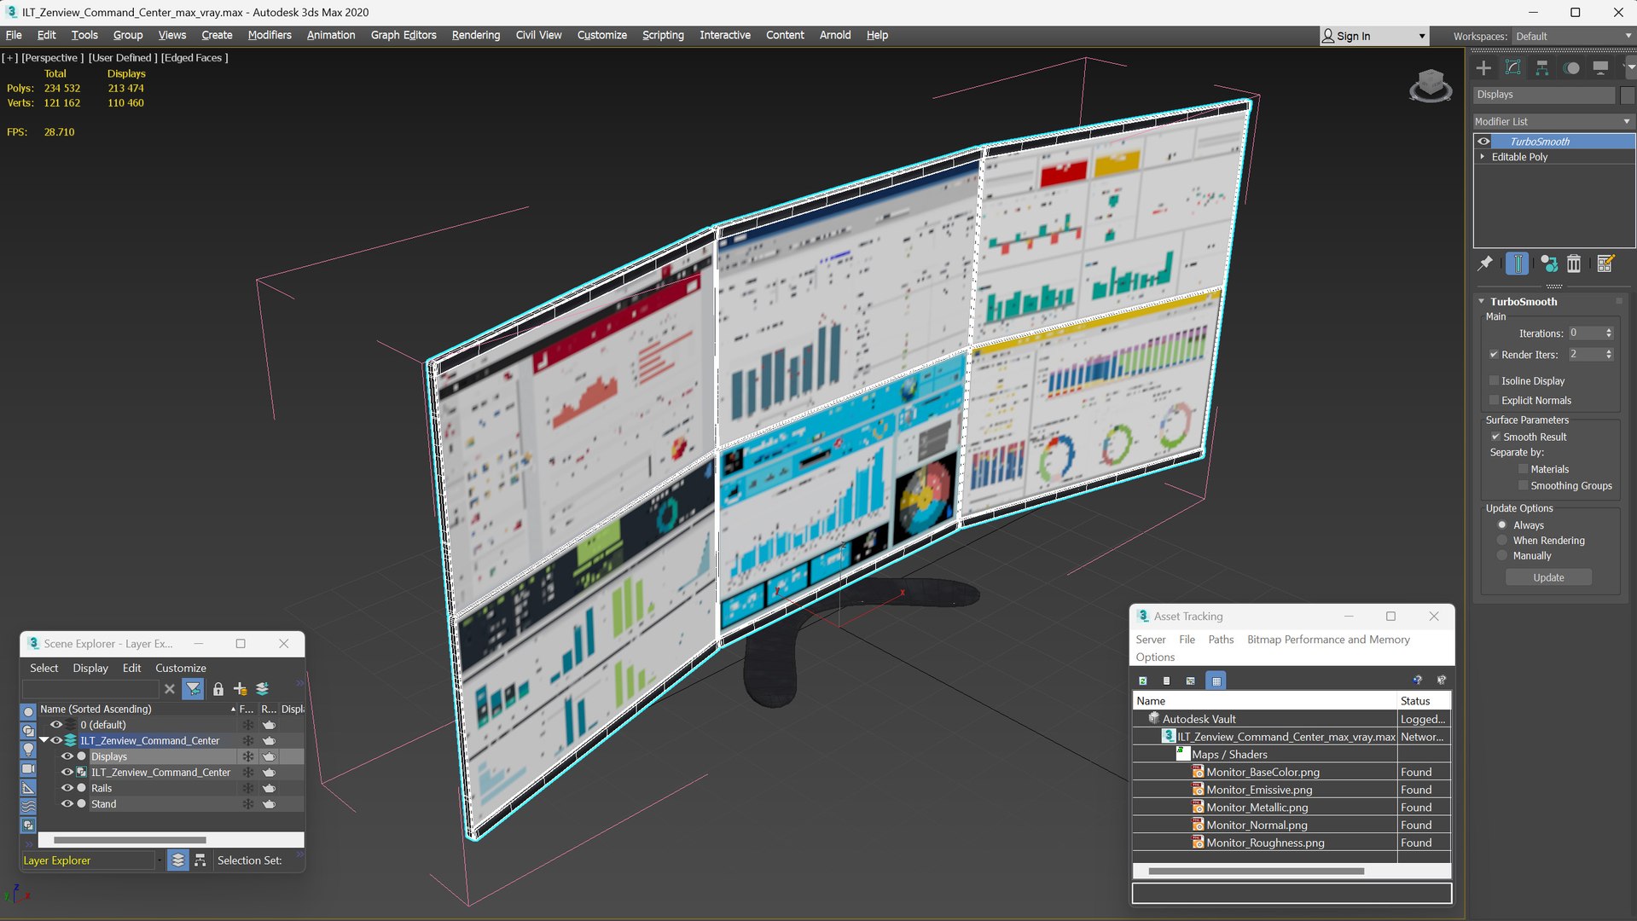1637x921 pixels.
Task: Expand the Editable Poly stack entry
Action: [1483, 157]
